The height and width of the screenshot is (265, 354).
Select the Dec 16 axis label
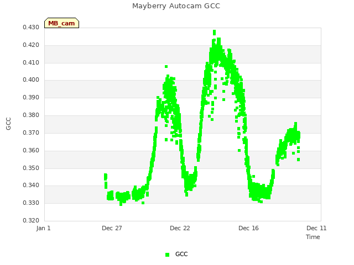point(248,228)
